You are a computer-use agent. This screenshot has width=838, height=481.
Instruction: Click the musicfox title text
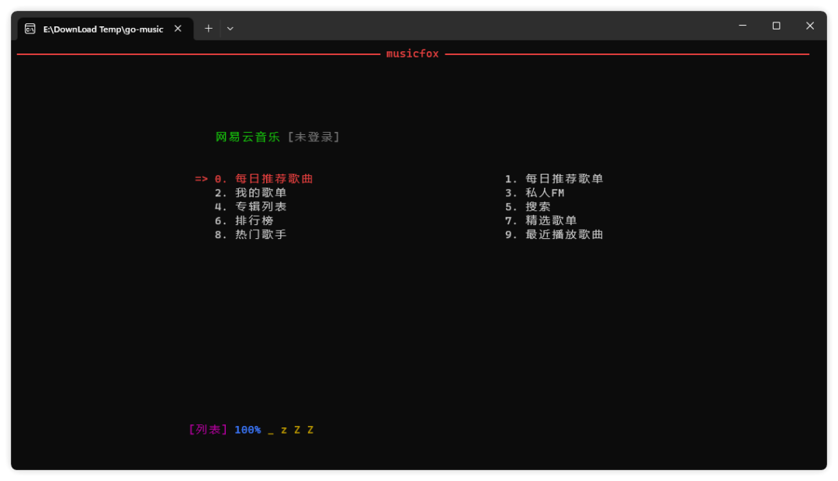pyautogui.click(x=413, y=54)
